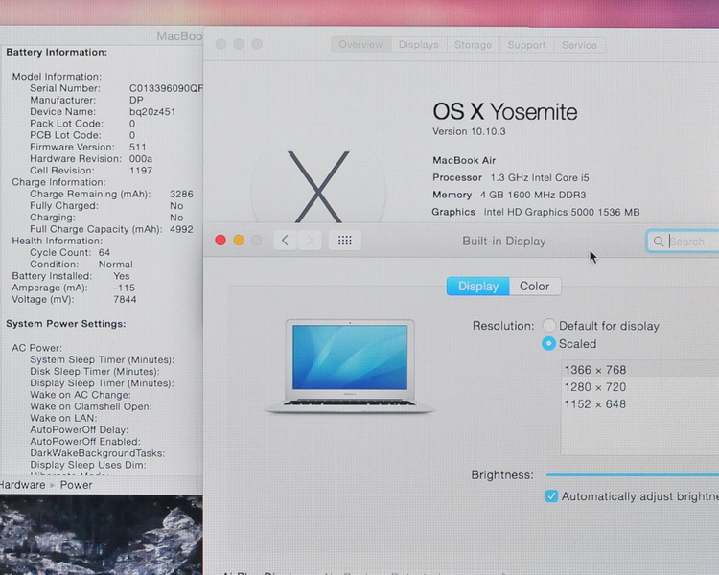Click the OS X Yosemite title

click(x=505, y=112)
